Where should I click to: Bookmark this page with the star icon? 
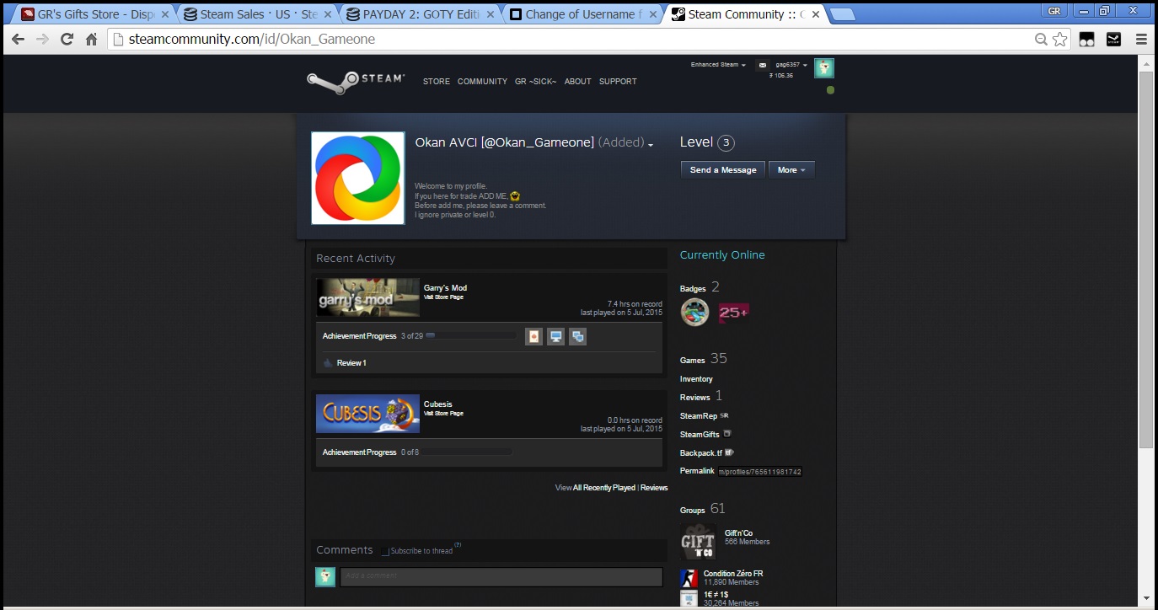(1060, 39)
